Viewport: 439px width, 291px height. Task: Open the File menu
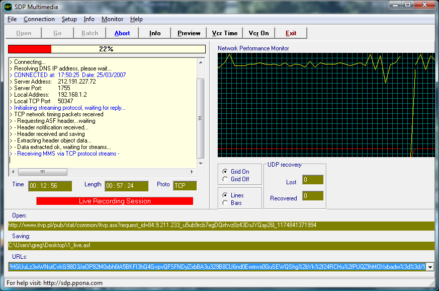[12, 19]
